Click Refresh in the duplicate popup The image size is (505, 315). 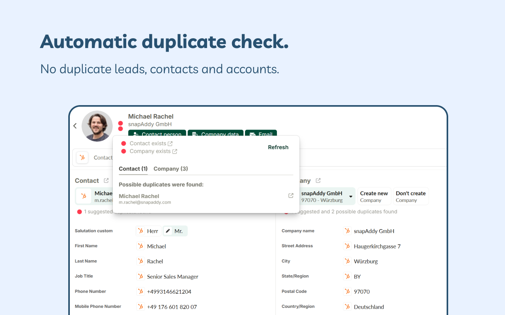click(278, 147)
